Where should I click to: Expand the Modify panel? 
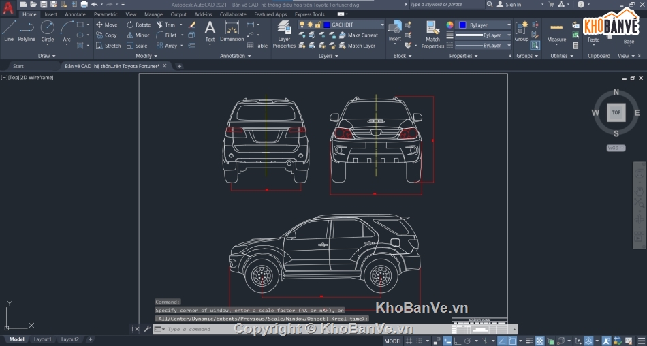146,56
